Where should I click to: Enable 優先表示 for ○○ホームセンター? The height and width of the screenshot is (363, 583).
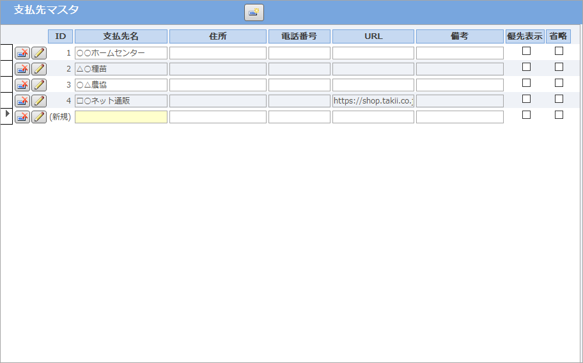(526, 51)
